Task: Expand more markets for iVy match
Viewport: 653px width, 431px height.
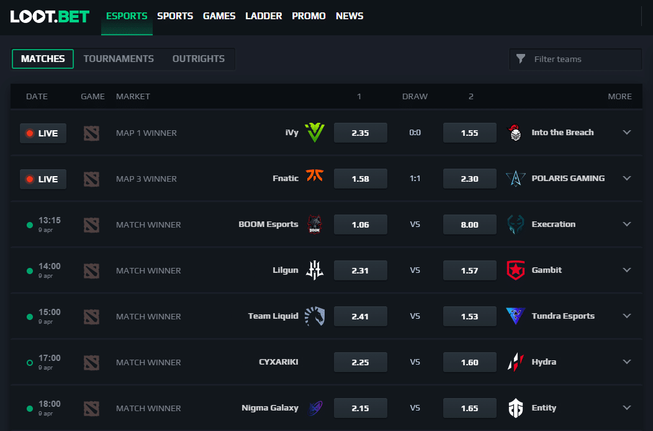Action: [x=627, y=132]
